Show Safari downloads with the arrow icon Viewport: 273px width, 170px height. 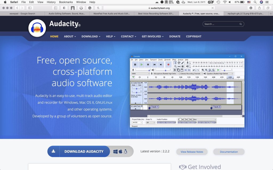click(x=251, y=8)
